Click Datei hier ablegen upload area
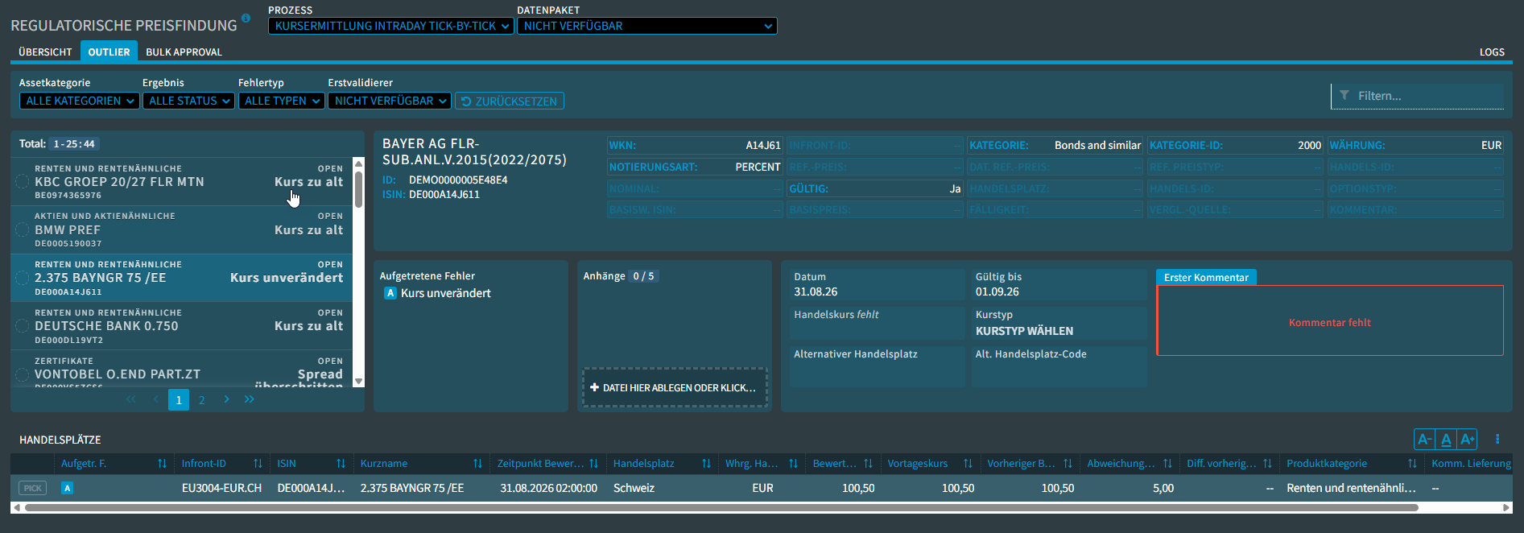The height and width of the screenshot is (533, 1524). tap(674, 387)
